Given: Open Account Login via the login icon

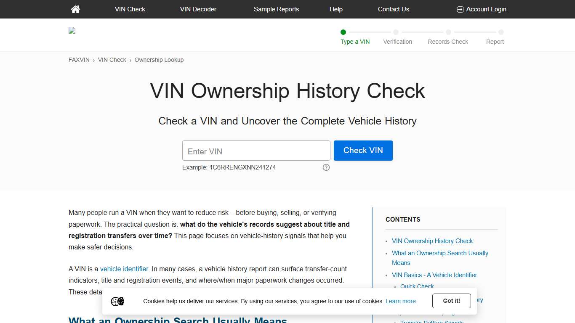Looking at the screenshot, I should [460, 9].
